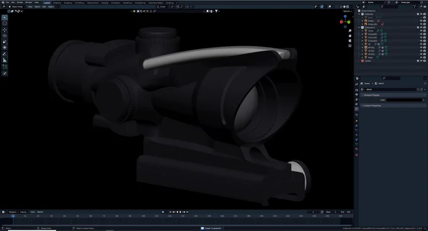The height and width of the screenshot is (231, 428).
Task: Select the Scale tool
Action: [x=4, y=42]
